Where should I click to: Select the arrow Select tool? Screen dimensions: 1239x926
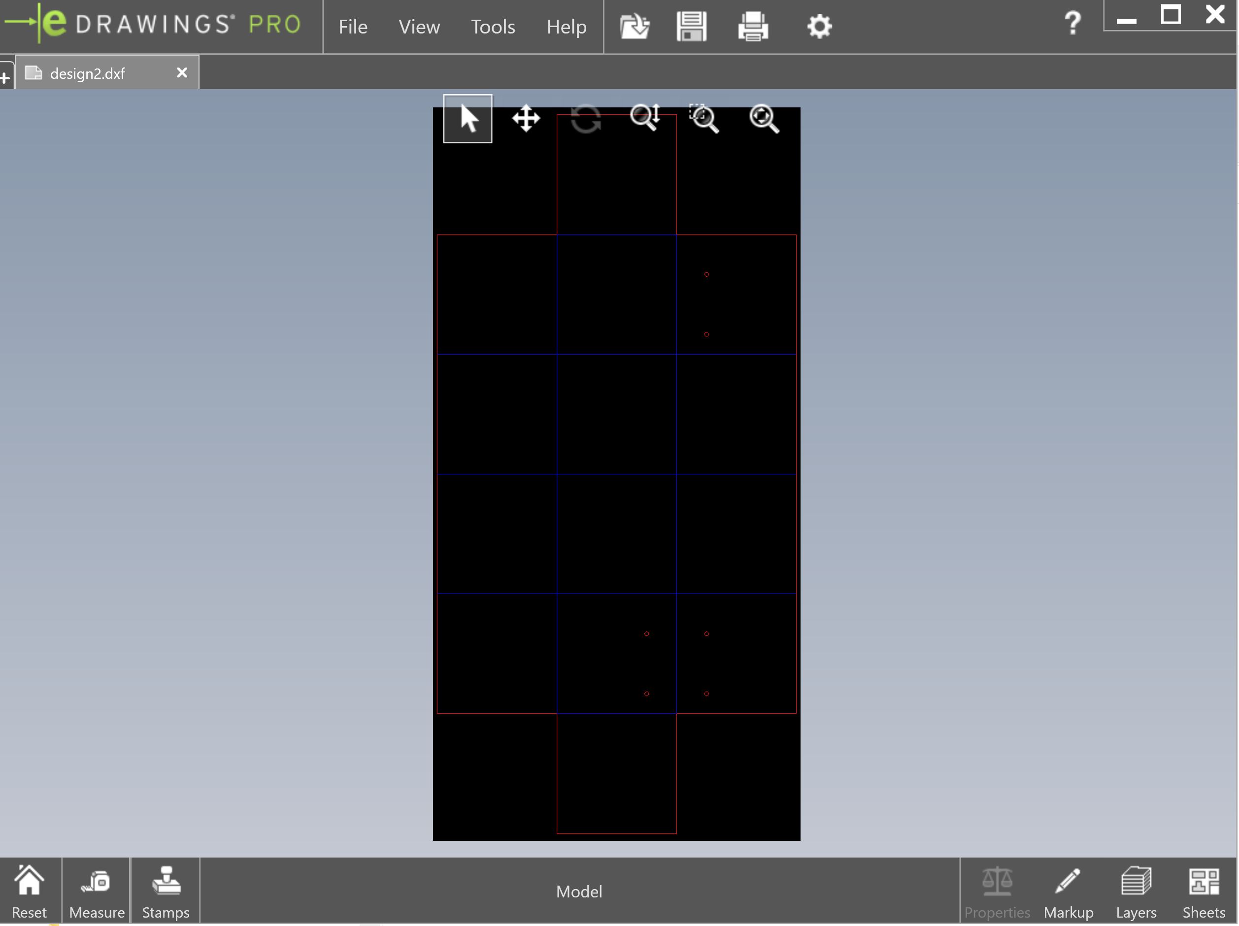pos(467,119)
